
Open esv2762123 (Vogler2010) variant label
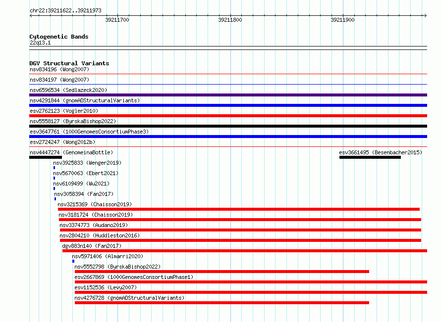(64, 111)
